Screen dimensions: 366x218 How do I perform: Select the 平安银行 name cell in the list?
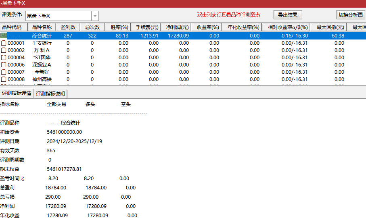tap(42, 43)
